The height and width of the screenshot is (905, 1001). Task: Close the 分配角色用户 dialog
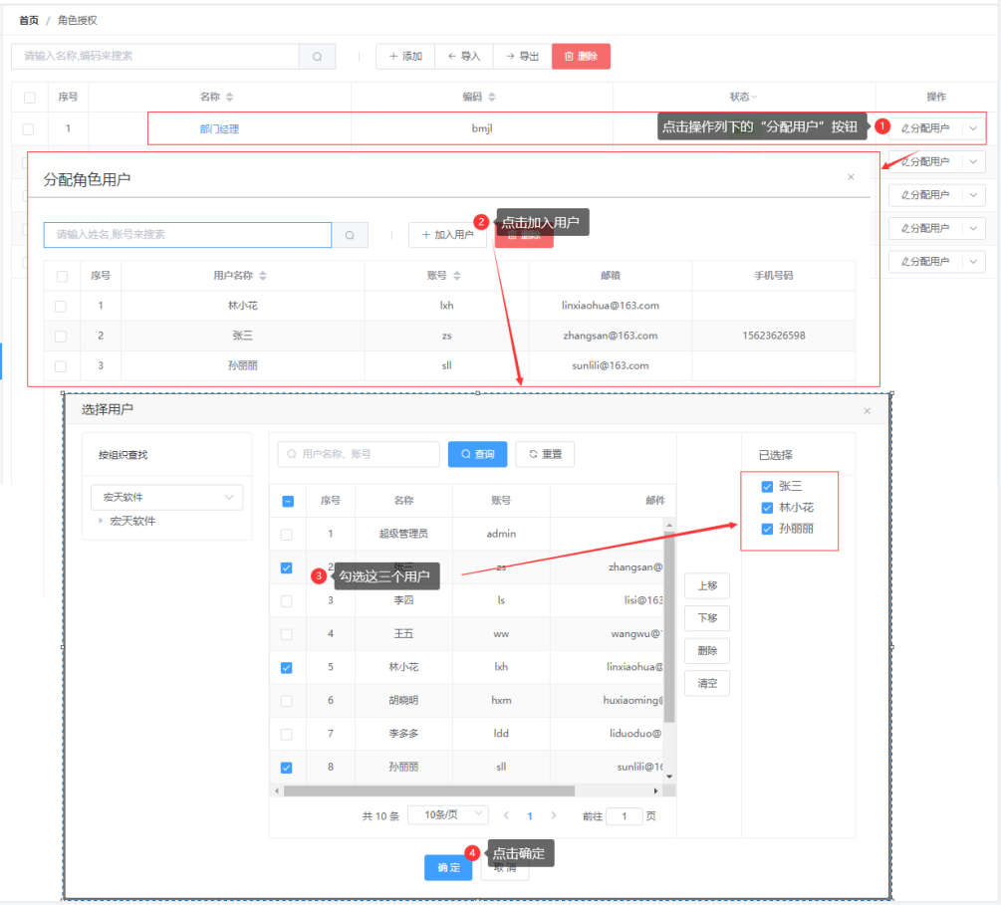[x=851, y=177]
